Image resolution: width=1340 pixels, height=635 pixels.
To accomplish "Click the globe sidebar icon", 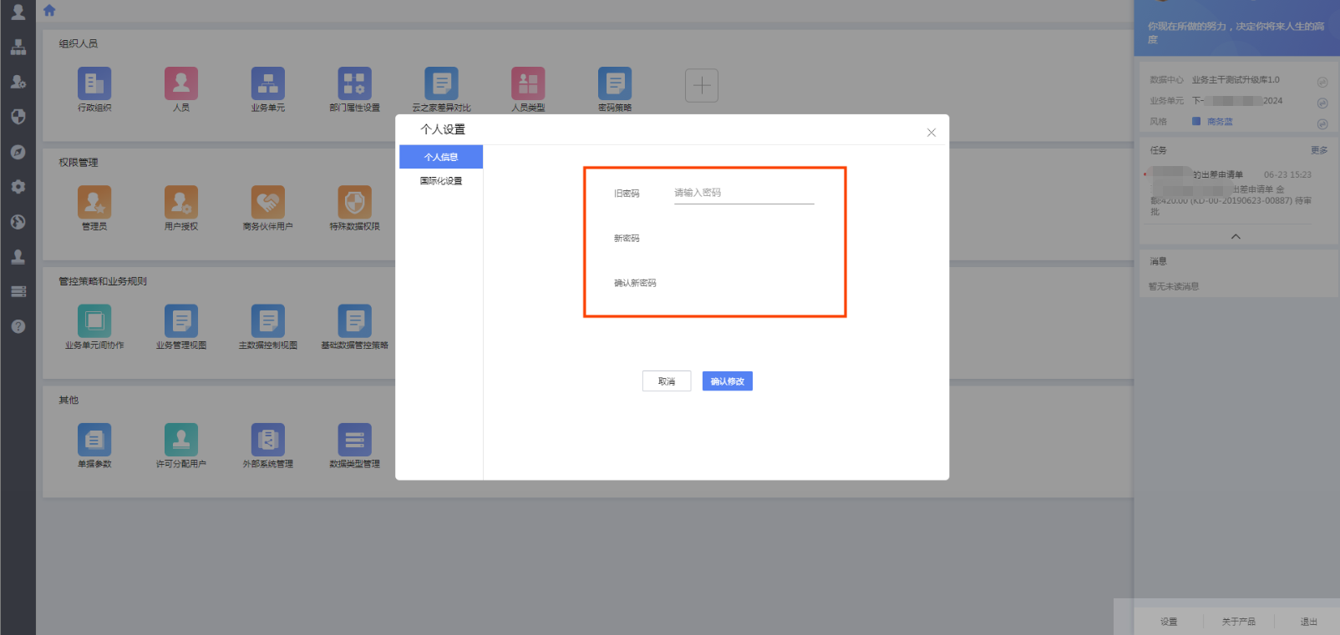I will 18,222.
